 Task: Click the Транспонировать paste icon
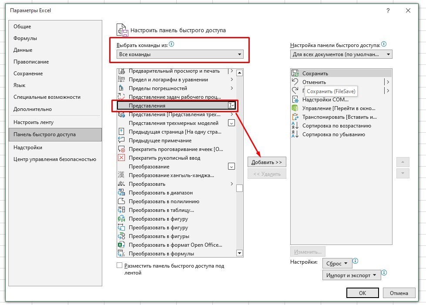[295, 117]
